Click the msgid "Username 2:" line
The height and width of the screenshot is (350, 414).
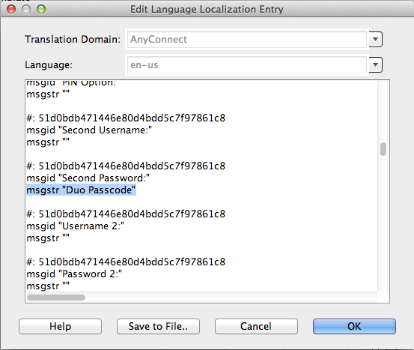tap(76, 226)
